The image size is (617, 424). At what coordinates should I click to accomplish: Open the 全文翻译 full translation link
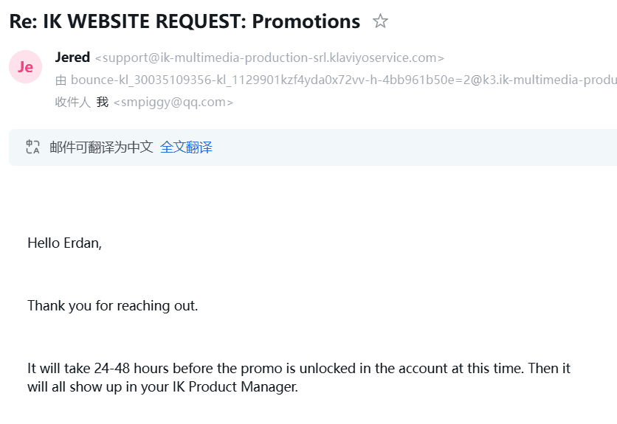click(x=186, y=147)
